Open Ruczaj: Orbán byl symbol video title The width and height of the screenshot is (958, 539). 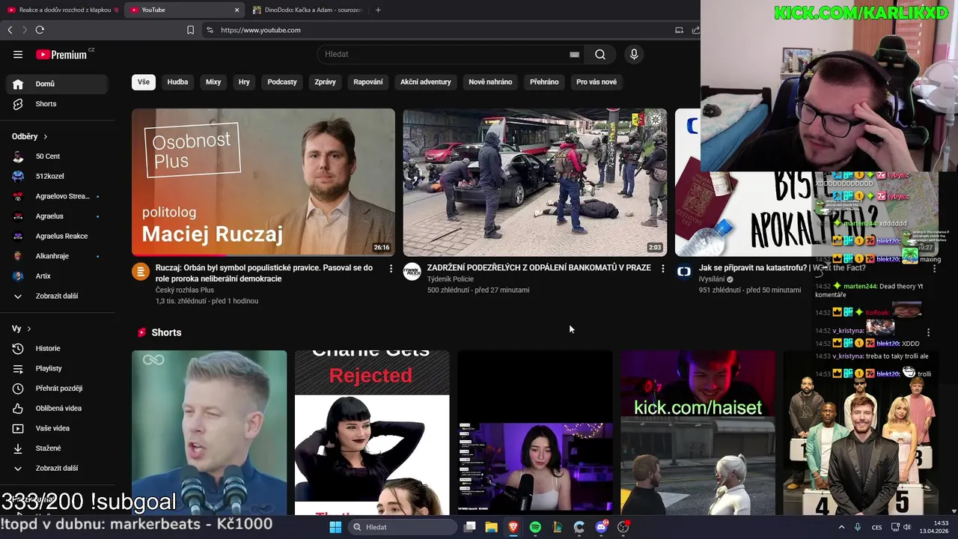click(x=264, y=273)
